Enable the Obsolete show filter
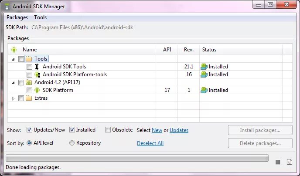 (x=108, y=130)
